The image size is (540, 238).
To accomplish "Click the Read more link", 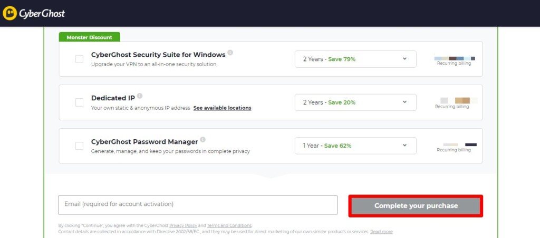I will click(381, 232).
